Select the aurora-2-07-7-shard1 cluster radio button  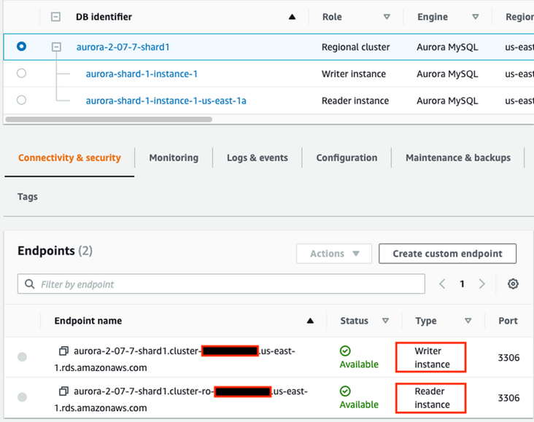[x=21, y=47]
